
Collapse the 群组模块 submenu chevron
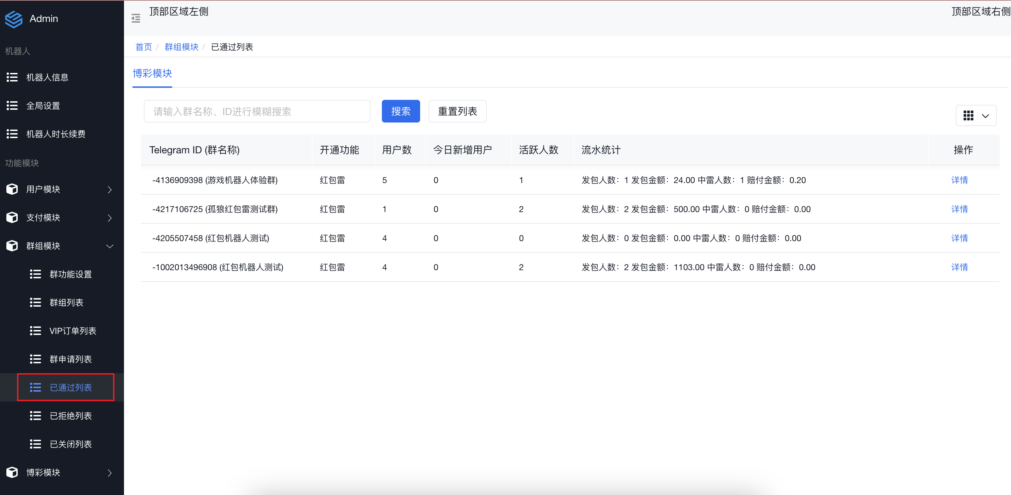click(x=110, y=246)
